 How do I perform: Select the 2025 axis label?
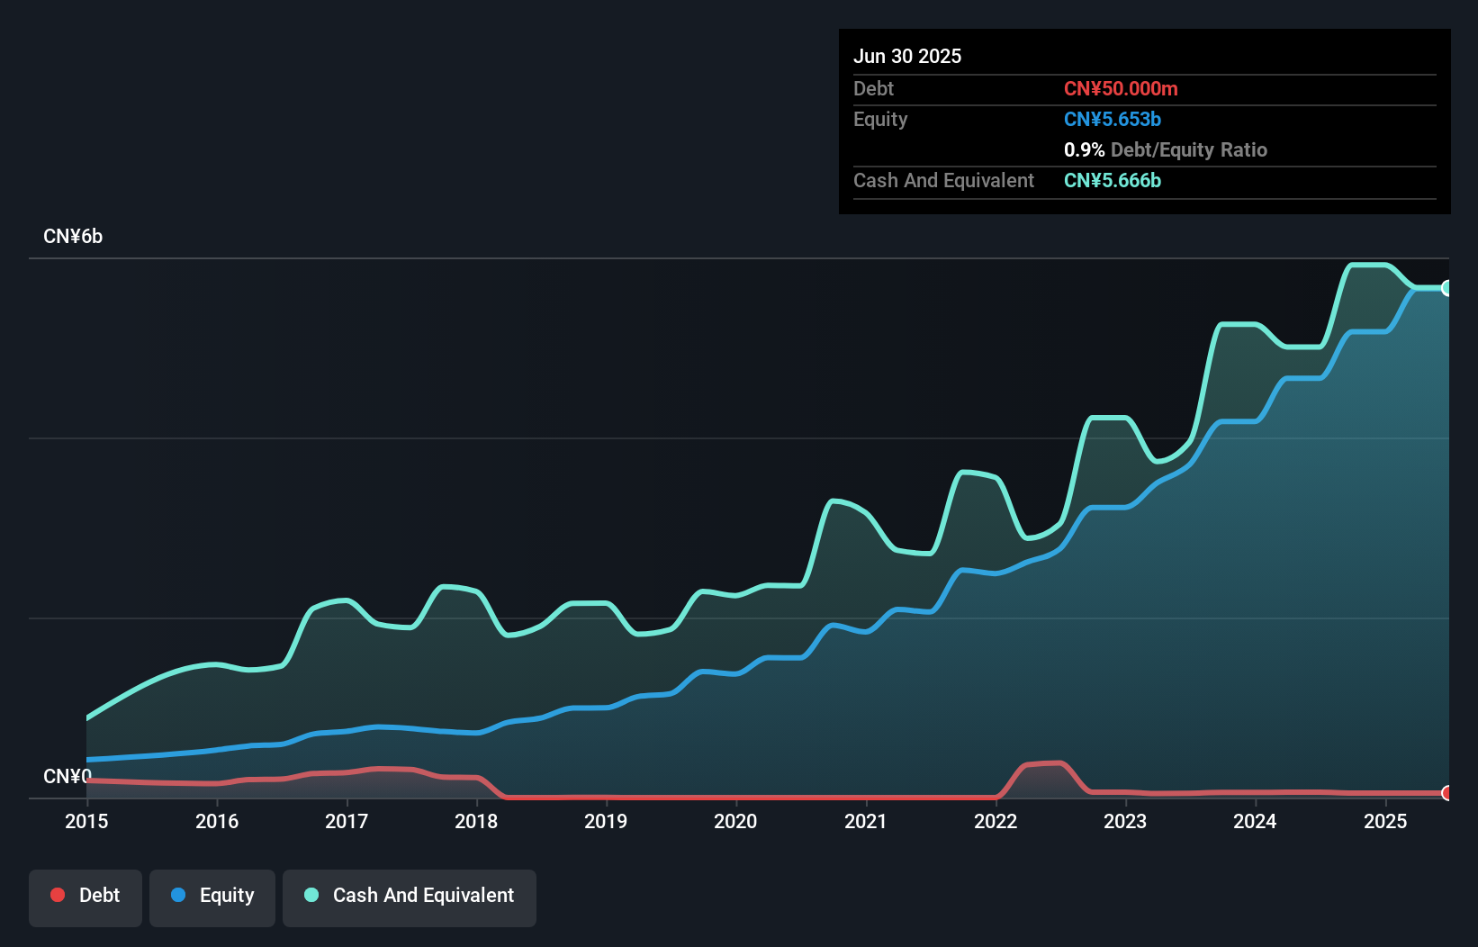coord(1386,821)
